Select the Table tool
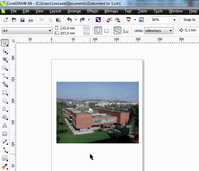The image size is (199, 171). pyautogui.click(x=5, y=134)
